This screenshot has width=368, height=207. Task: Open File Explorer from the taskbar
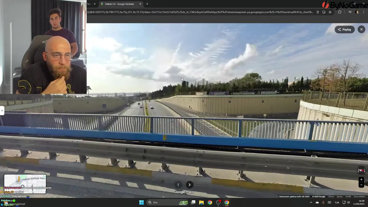click(201, 202)
